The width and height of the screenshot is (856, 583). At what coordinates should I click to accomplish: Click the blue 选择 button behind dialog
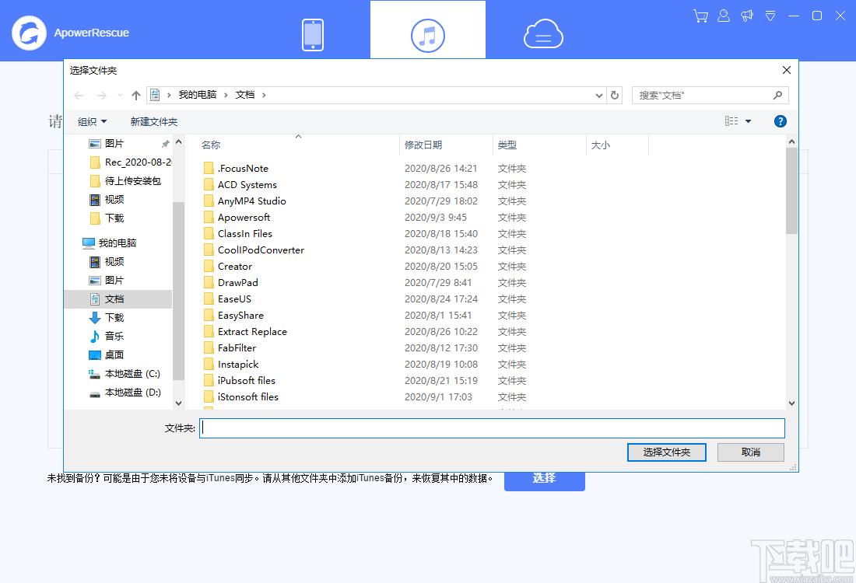click(544, 481)
